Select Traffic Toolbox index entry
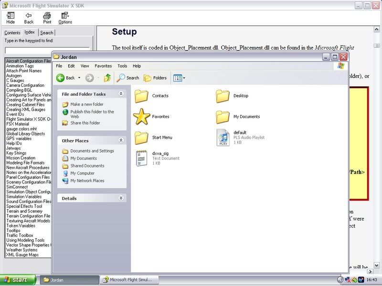This screenshot has height=286, width=382. pos(20,235)
